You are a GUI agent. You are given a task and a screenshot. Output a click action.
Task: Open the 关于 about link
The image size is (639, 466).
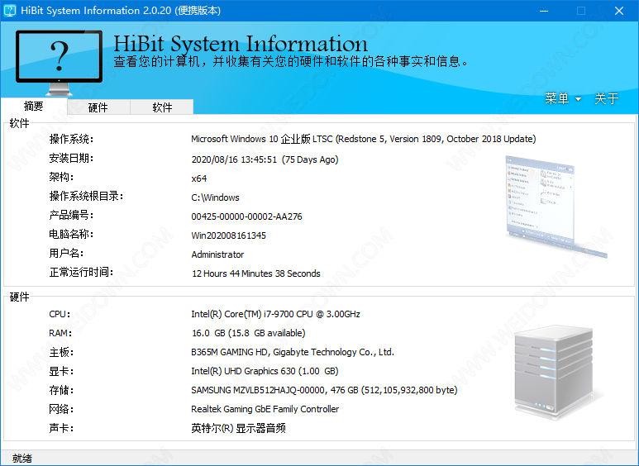(607, 98)
